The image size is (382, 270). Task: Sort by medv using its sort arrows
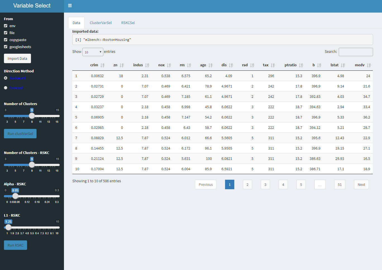point(369,65)
